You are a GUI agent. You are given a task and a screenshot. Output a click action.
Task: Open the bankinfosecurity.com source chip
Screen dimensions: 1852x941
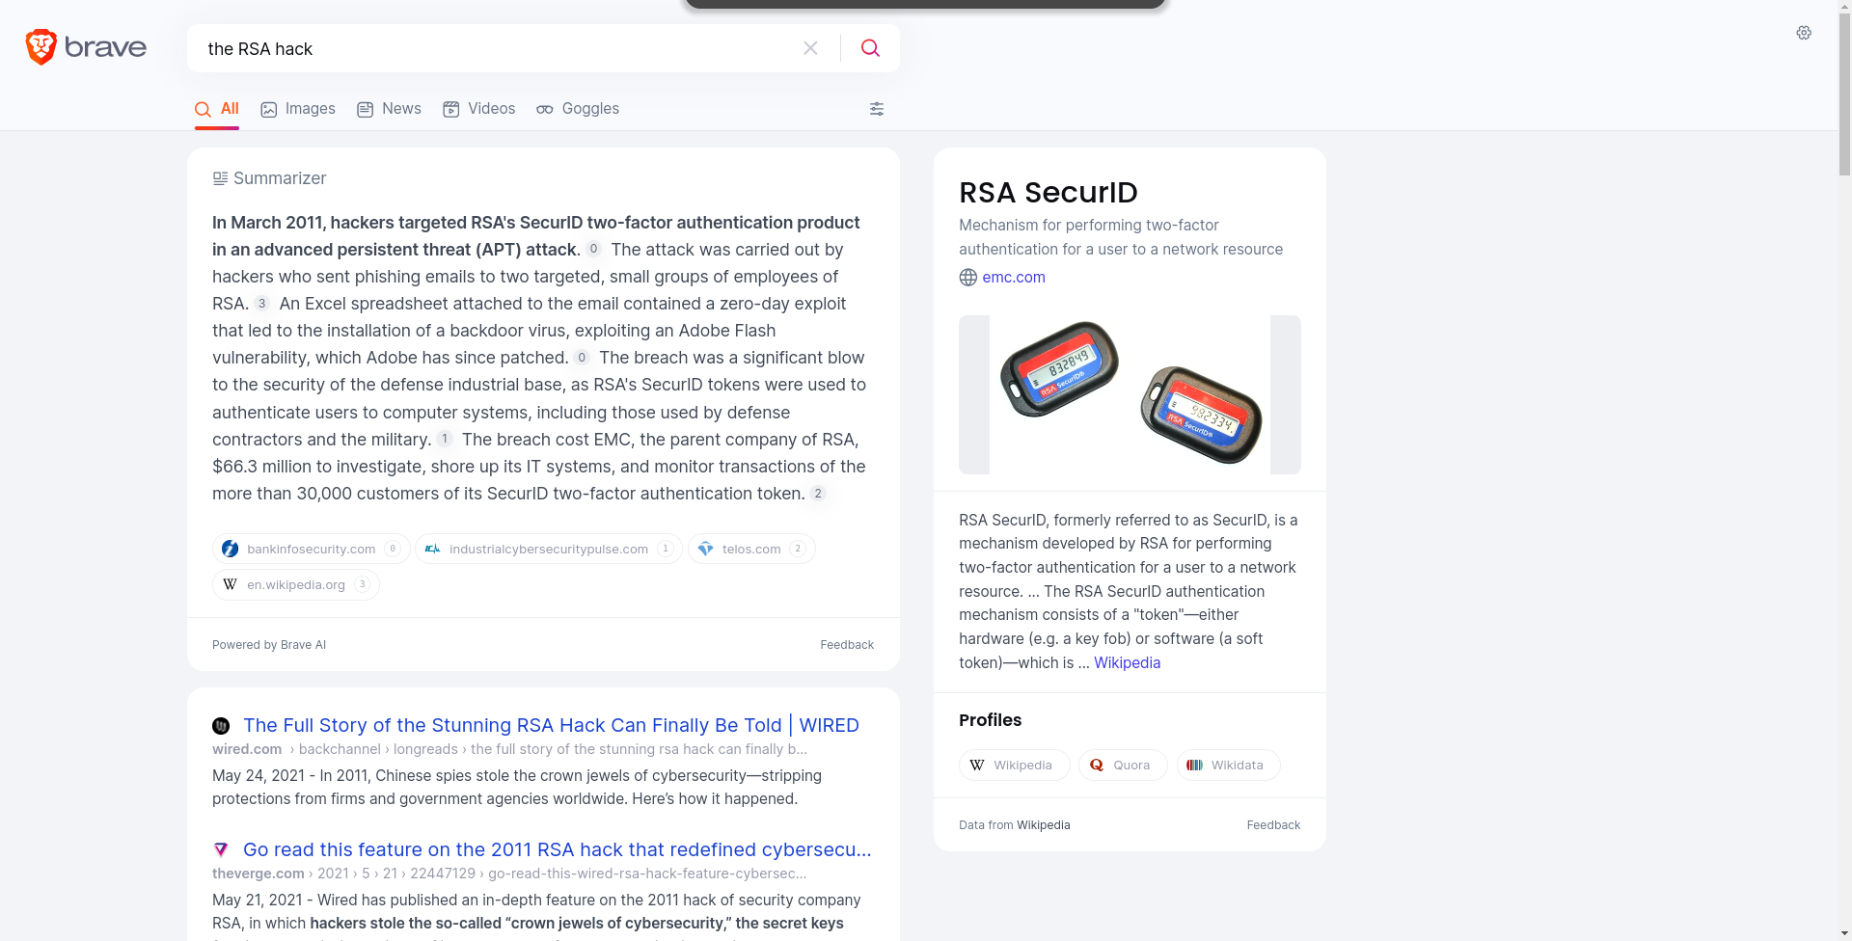tap(311, 549)
